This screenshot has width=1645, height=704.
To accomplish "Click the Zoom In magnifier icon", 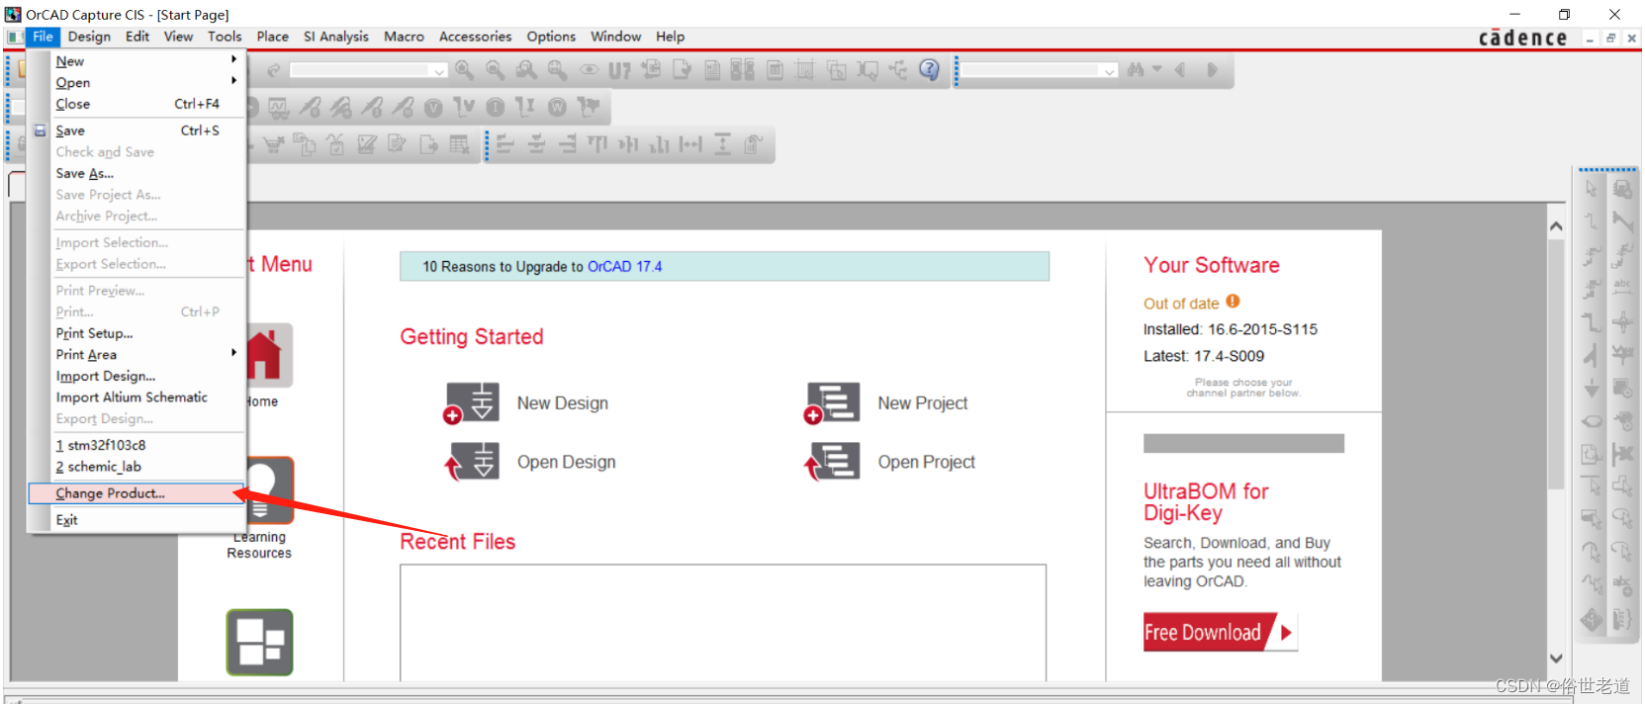I will [x=464, y=70].
